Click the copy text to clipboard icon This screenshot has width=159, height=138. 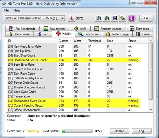pyautogui.click(x=99, y=18)
